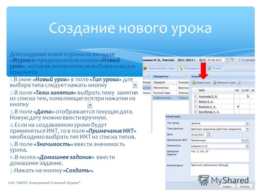Click the top Дата field showing 25.06.2012
The image size is (261, 195).
point(216,60)
